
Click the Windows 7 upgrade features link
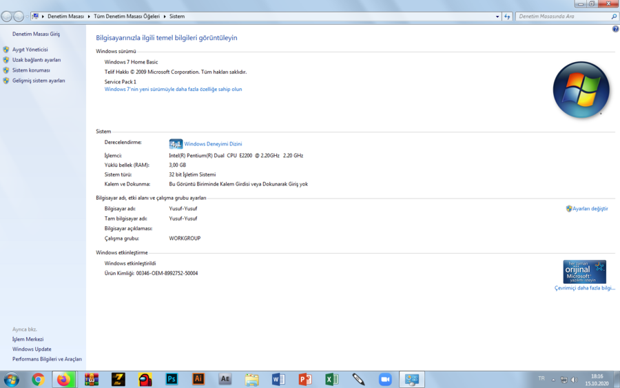173,90
